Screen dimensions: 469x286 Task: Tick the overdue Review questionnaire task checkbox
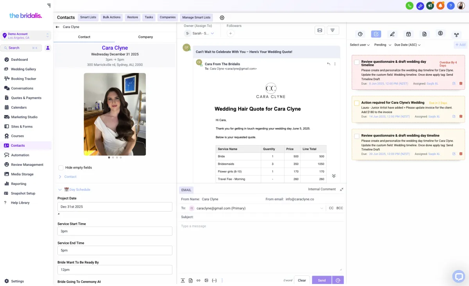coord(356,62)
